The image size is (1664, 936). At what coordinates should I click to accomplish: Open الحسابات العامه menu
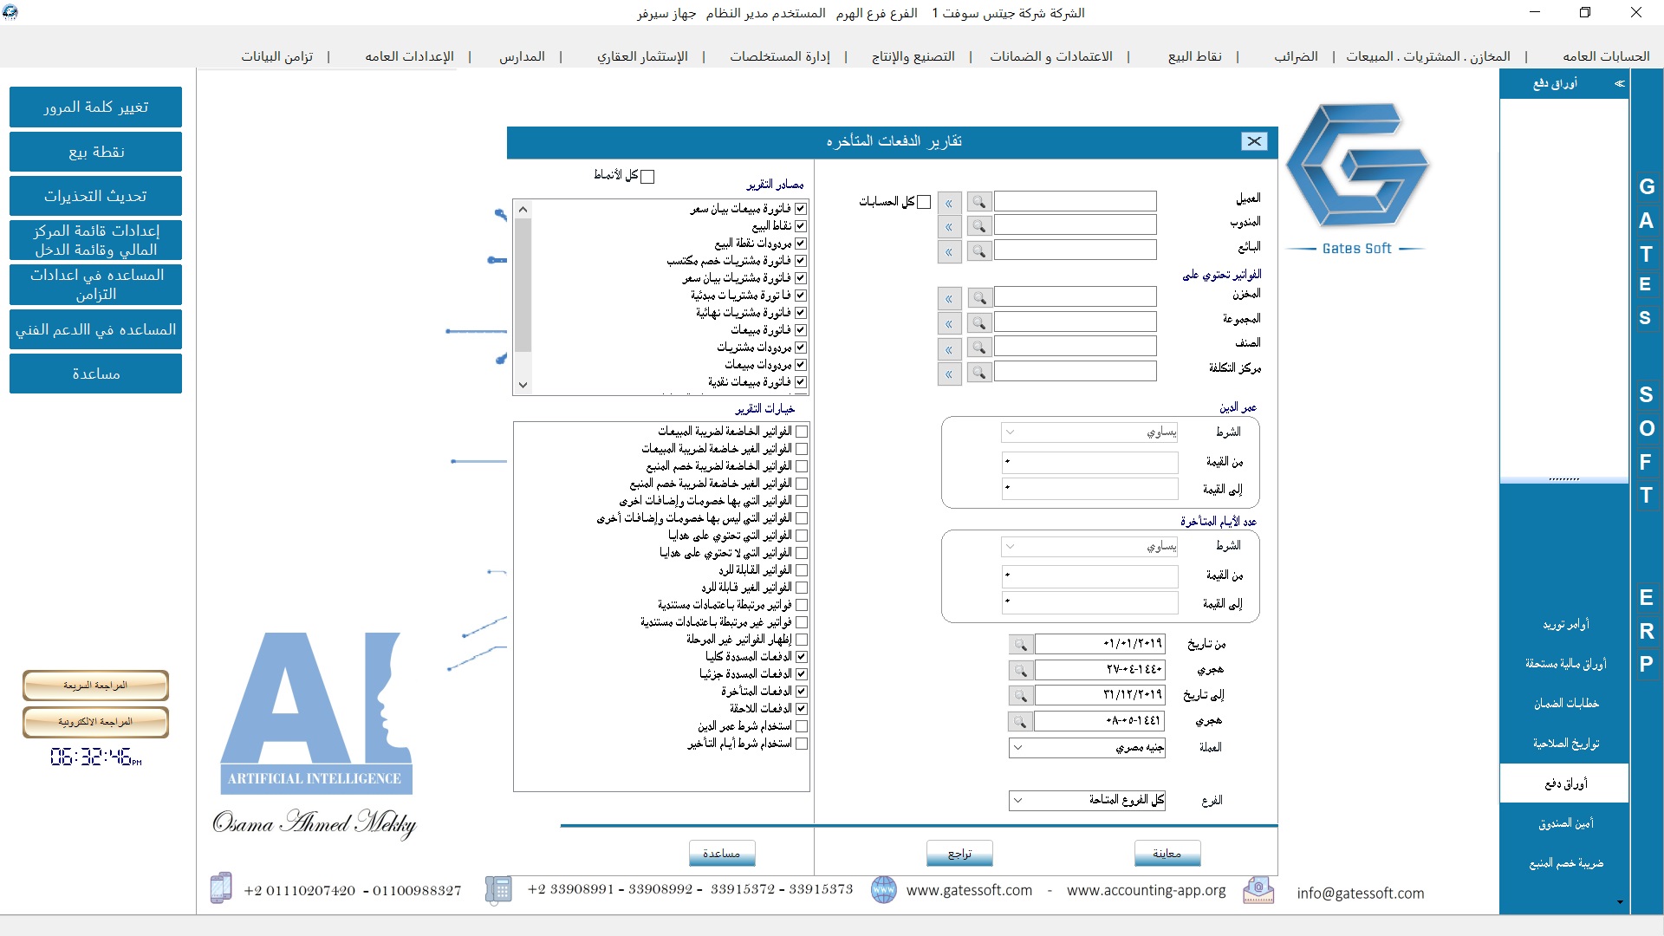(1606, 56)
